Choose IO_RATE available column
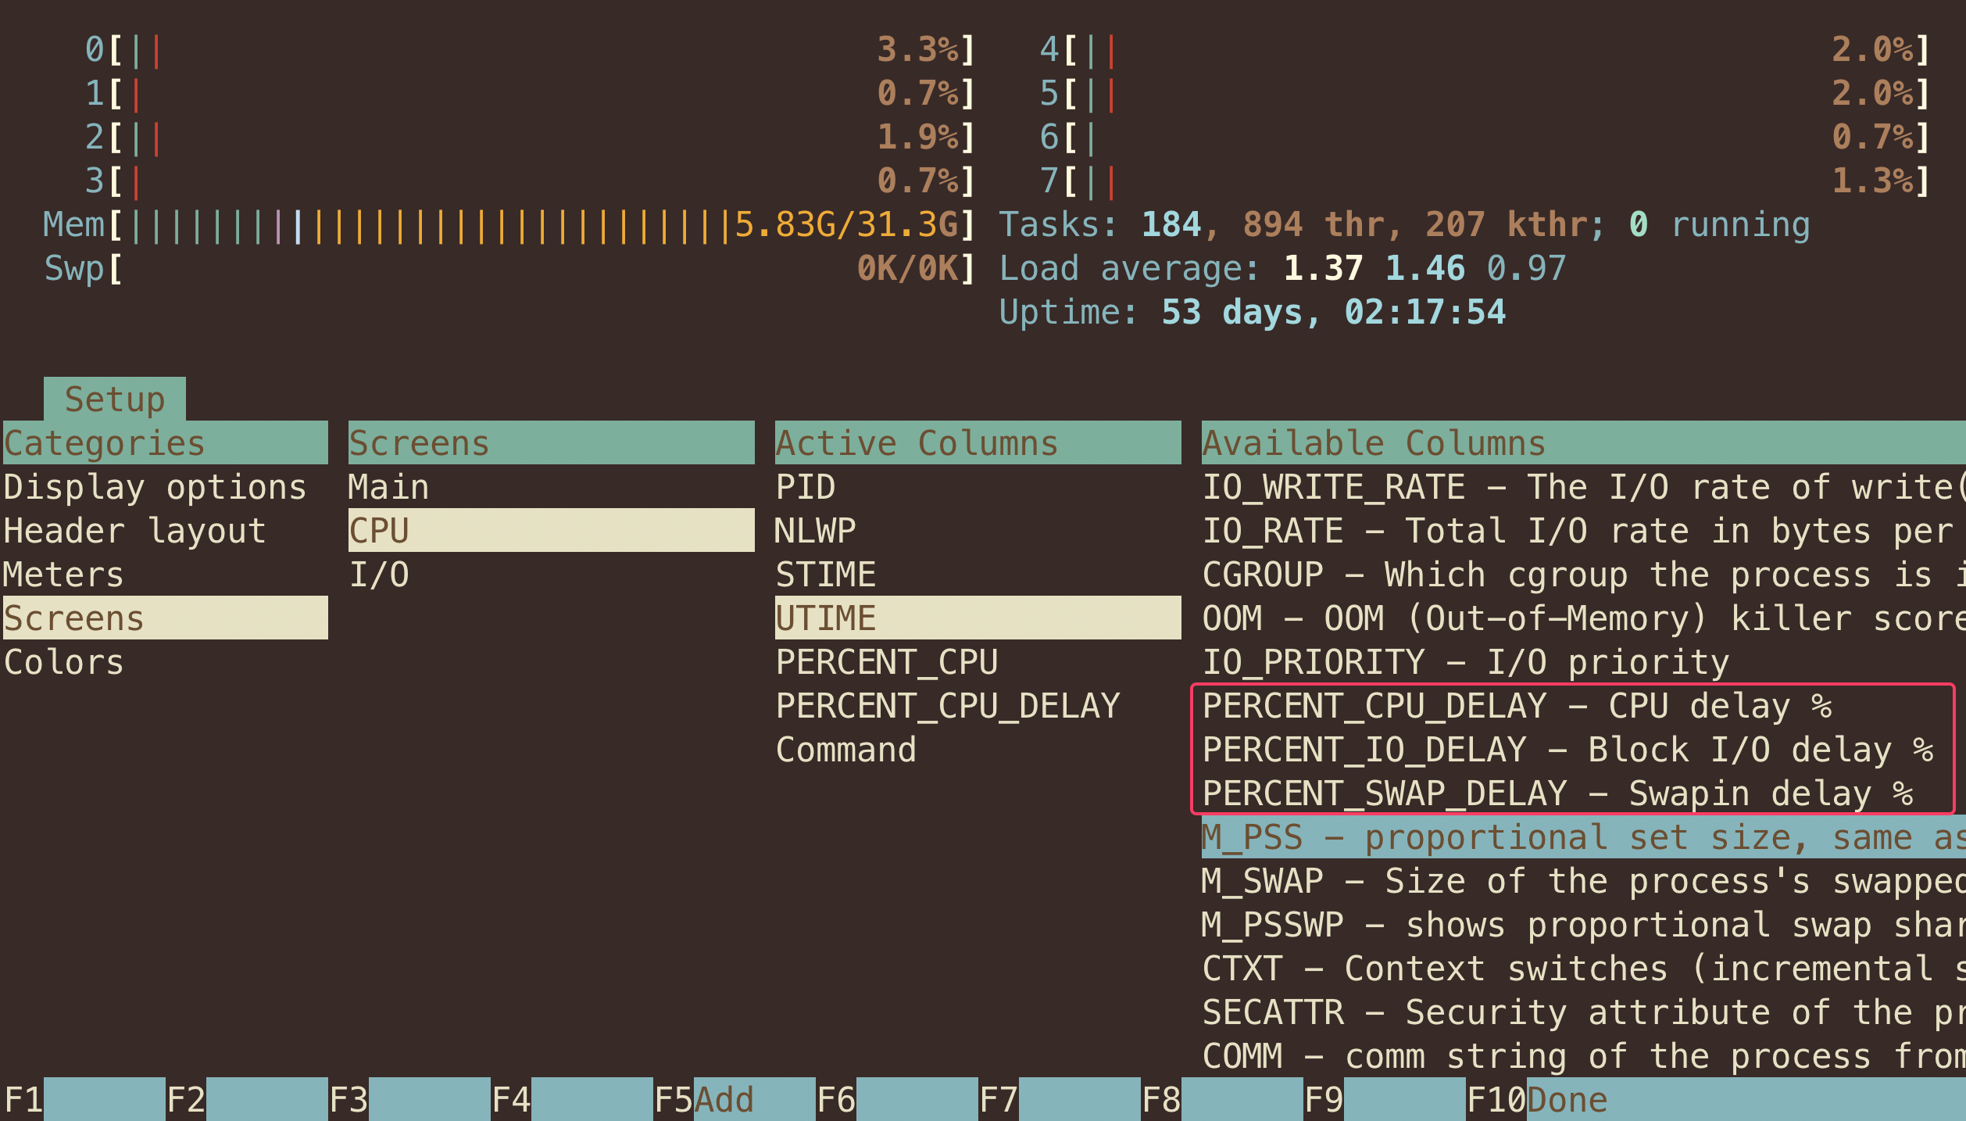Viewport: 1966px width, 1121px height. 1583,531
